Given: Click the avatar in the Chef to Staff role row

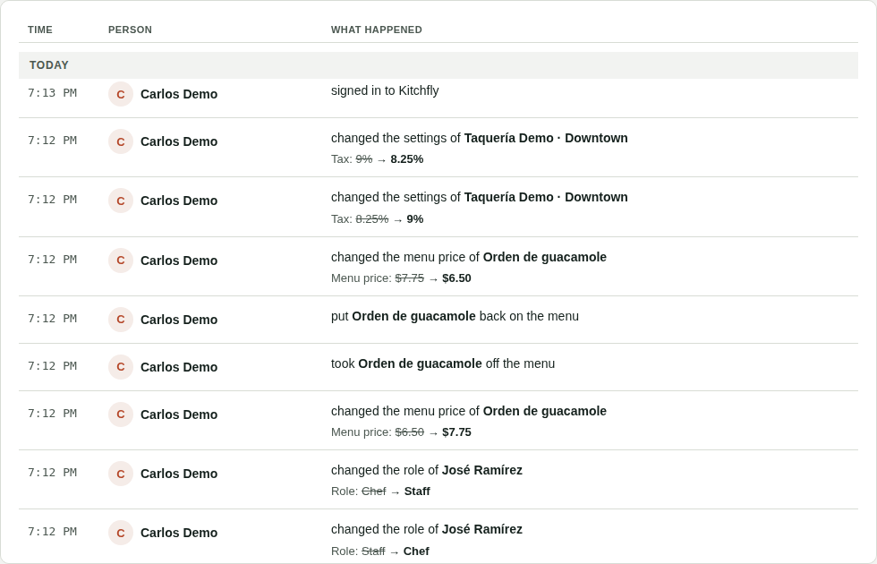Looking at the screenshot, I should point(120,474).
